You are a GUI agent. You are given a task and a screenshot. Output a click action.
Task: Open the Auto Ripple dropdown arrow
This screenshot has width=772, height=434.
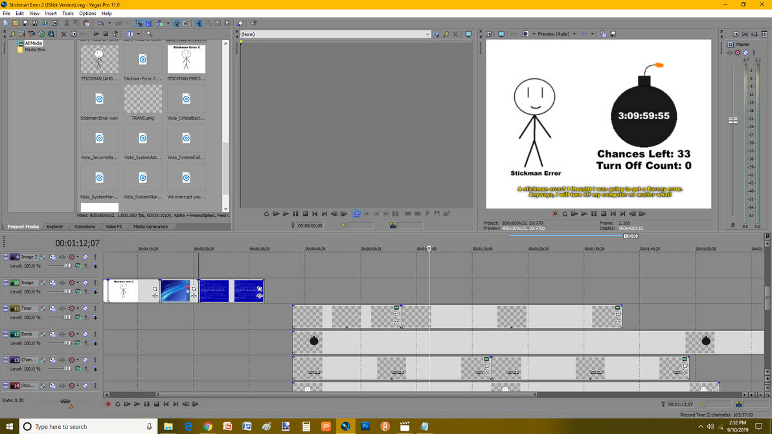(168, 23)
